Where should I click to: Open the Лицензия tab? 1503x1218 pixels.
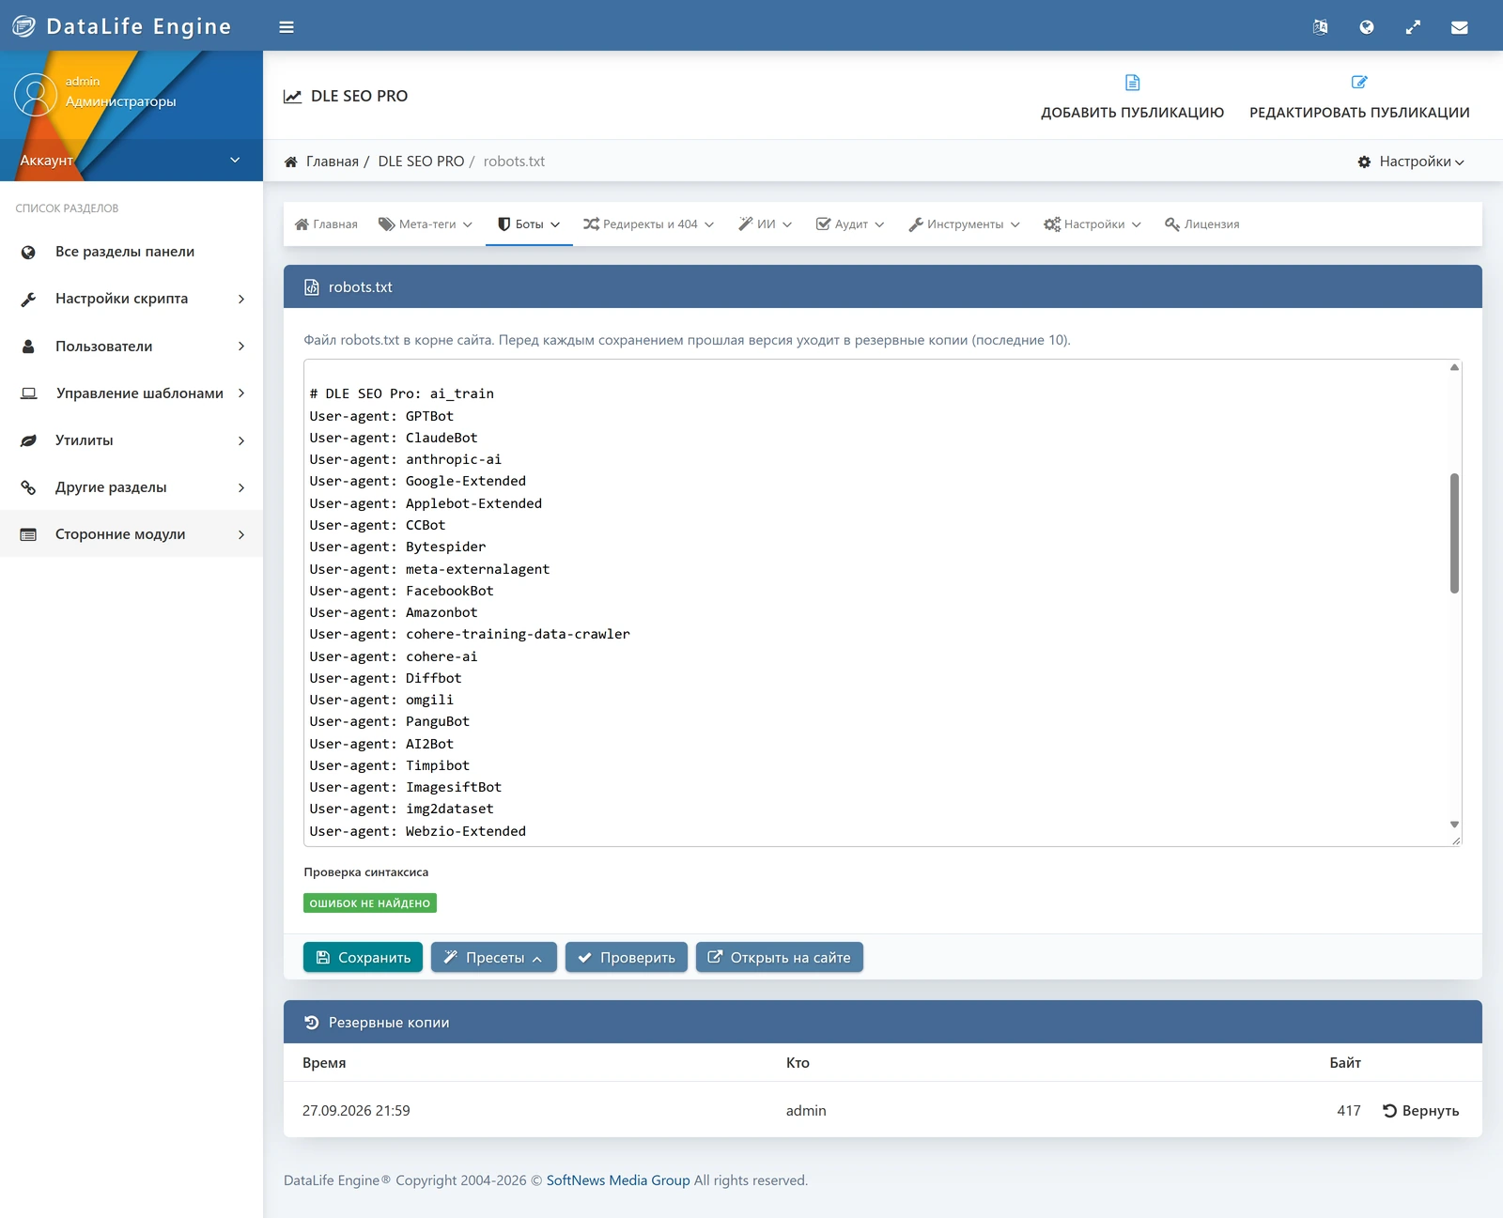click(1202, 224)
